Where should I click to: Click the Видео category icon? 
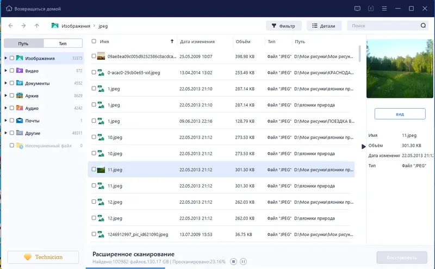click(x=20, y=71)
